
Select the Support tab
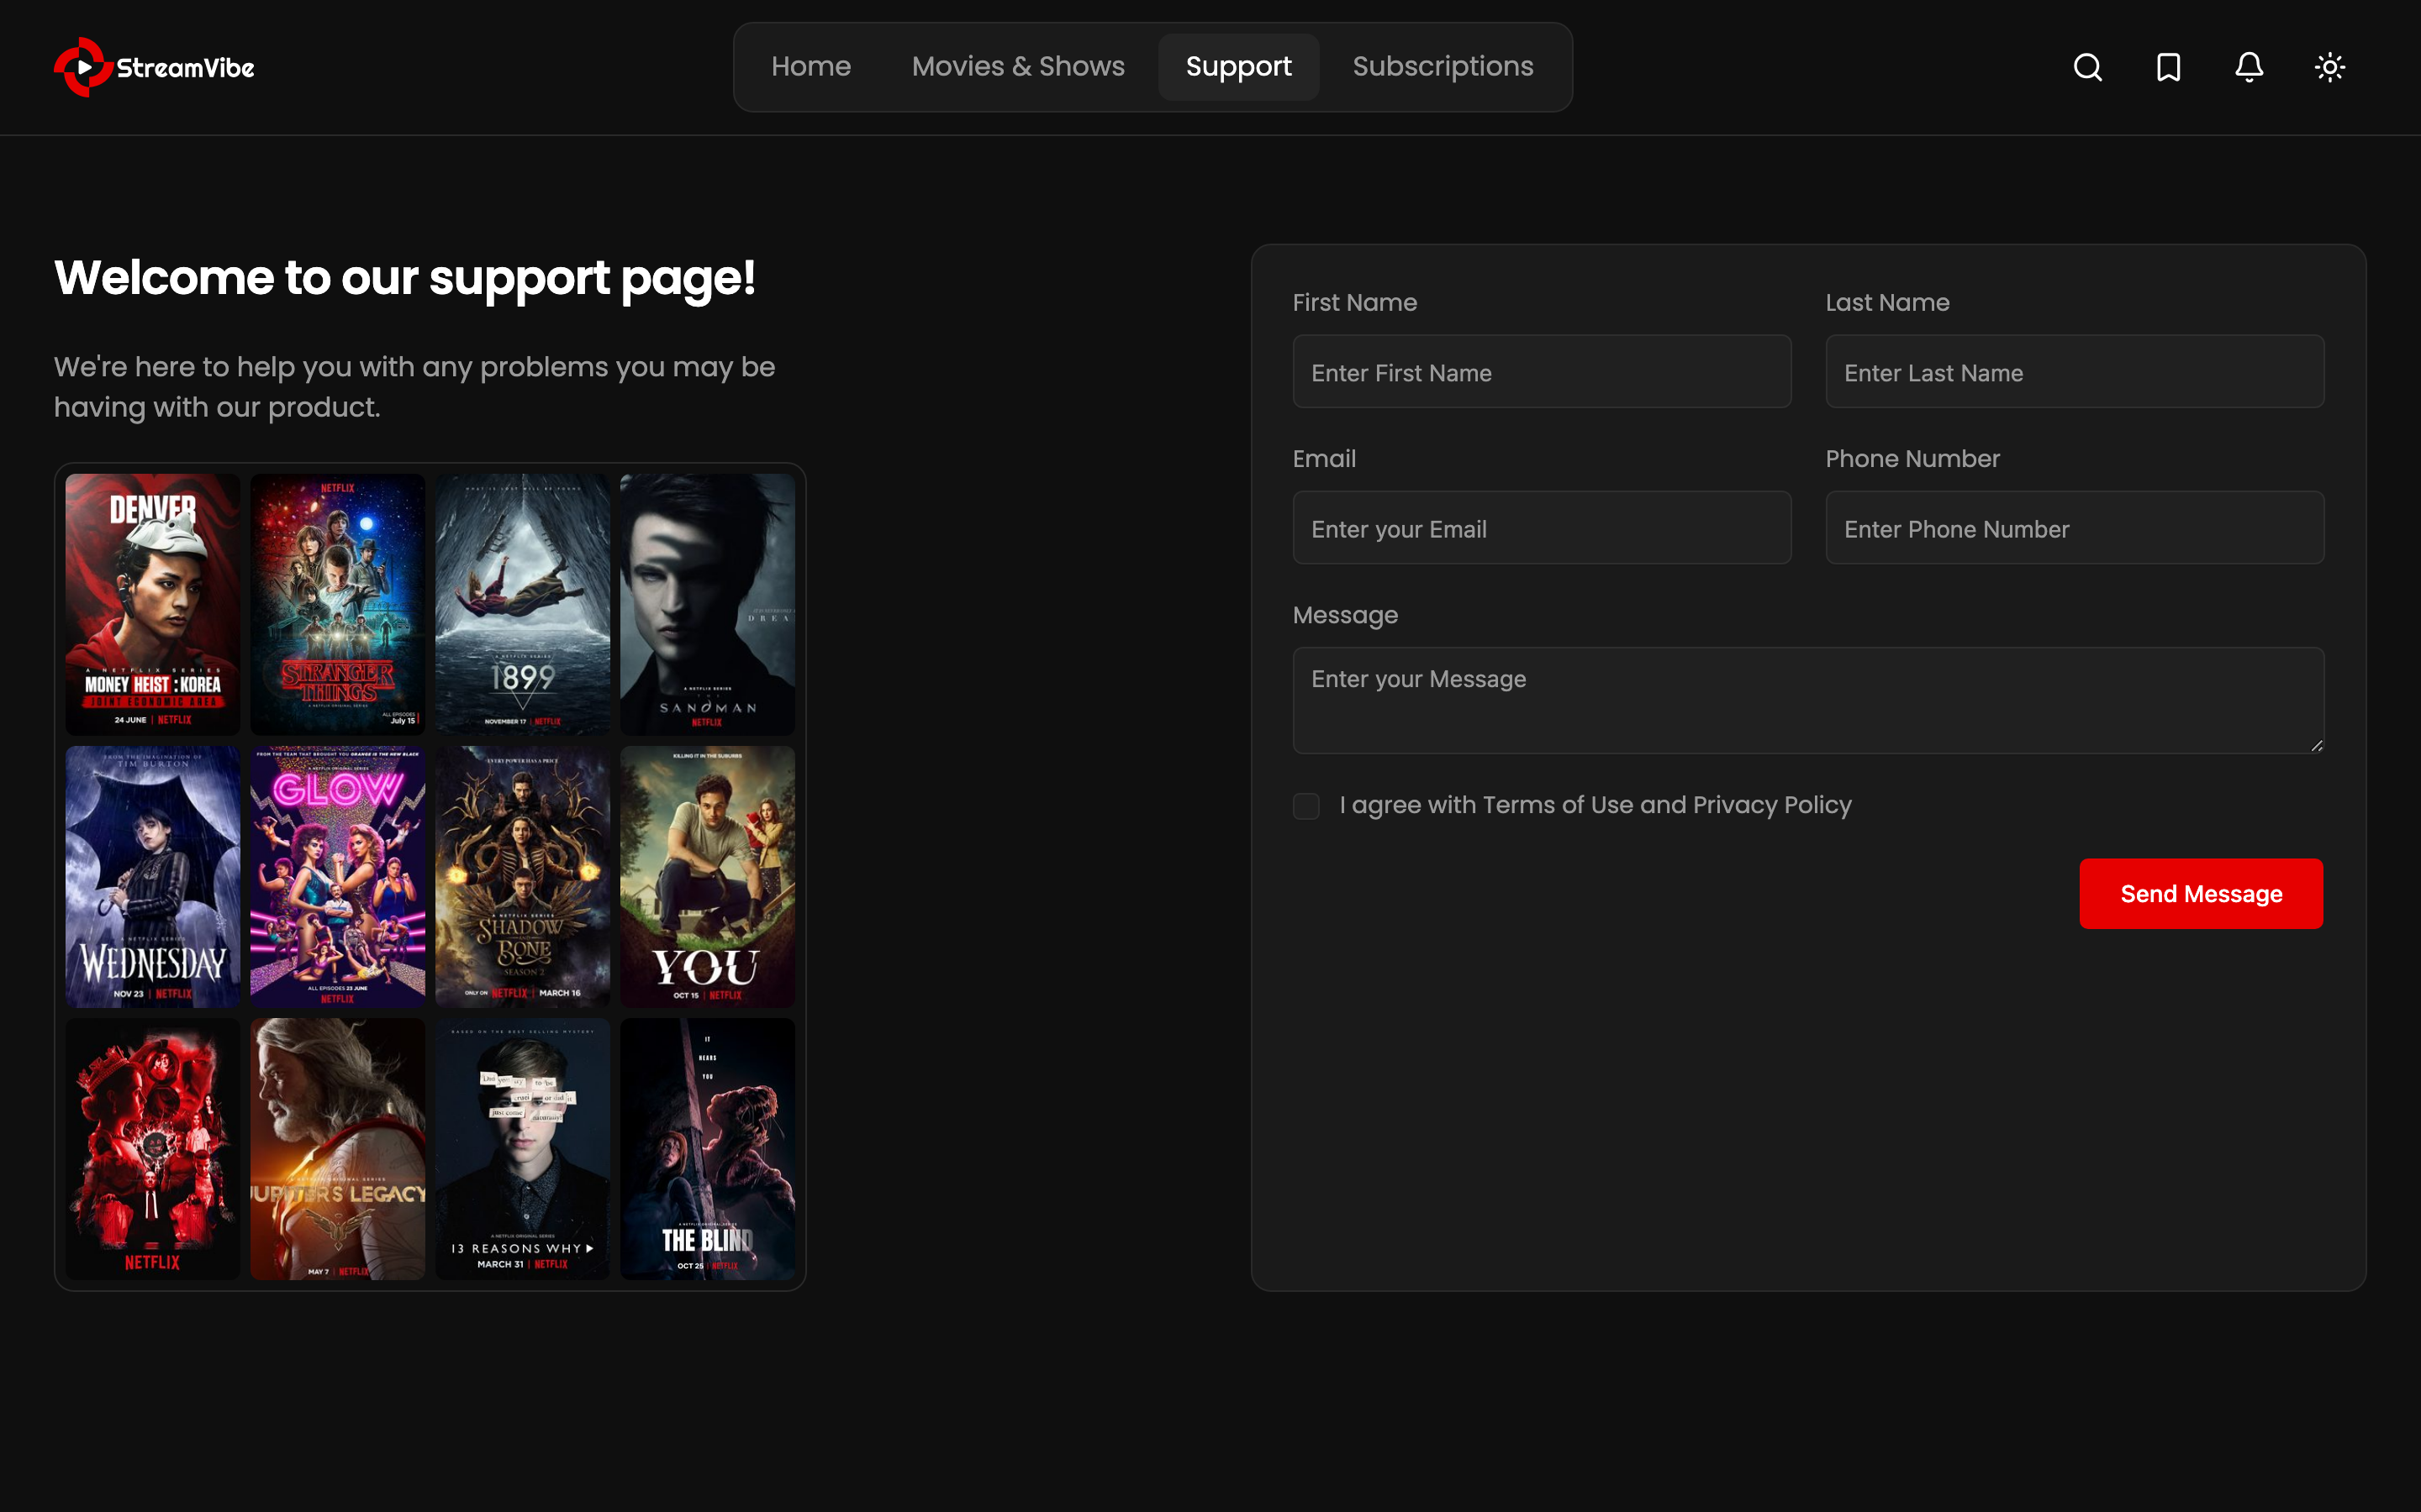click(1238, 66)
